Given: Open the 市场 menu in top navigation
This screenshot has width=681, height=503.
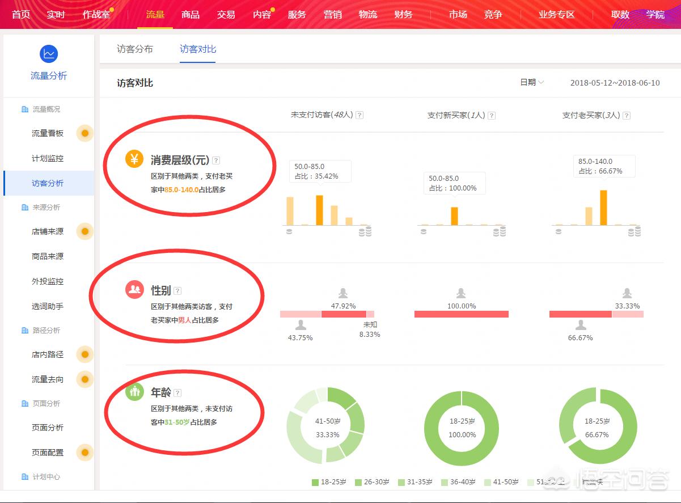Looking at the screenshot, I should tap(458, 14).
